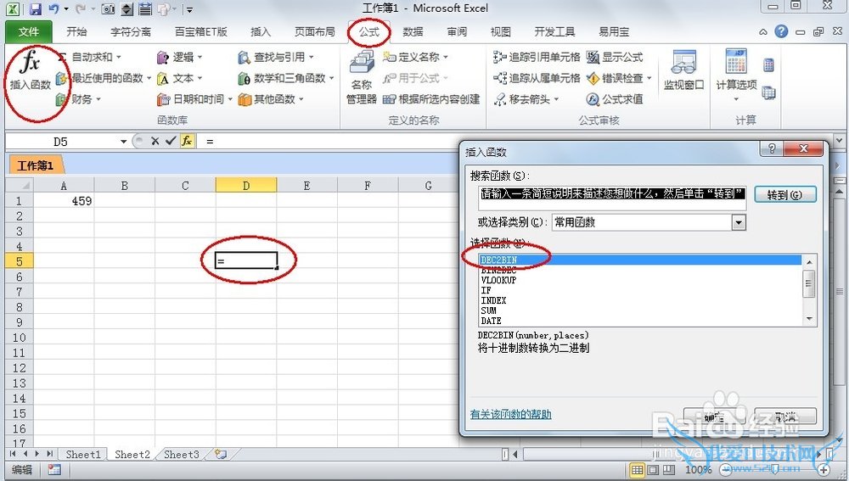Image resolution: width=849 pixels, height=481 pixels.
Task: Click the Go (转到) button in the dialog
Action: click(784, 195)
